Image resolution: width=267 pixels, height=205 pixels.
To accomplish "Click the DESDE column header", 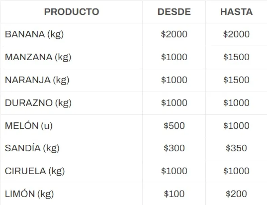I will coord(174,12).
